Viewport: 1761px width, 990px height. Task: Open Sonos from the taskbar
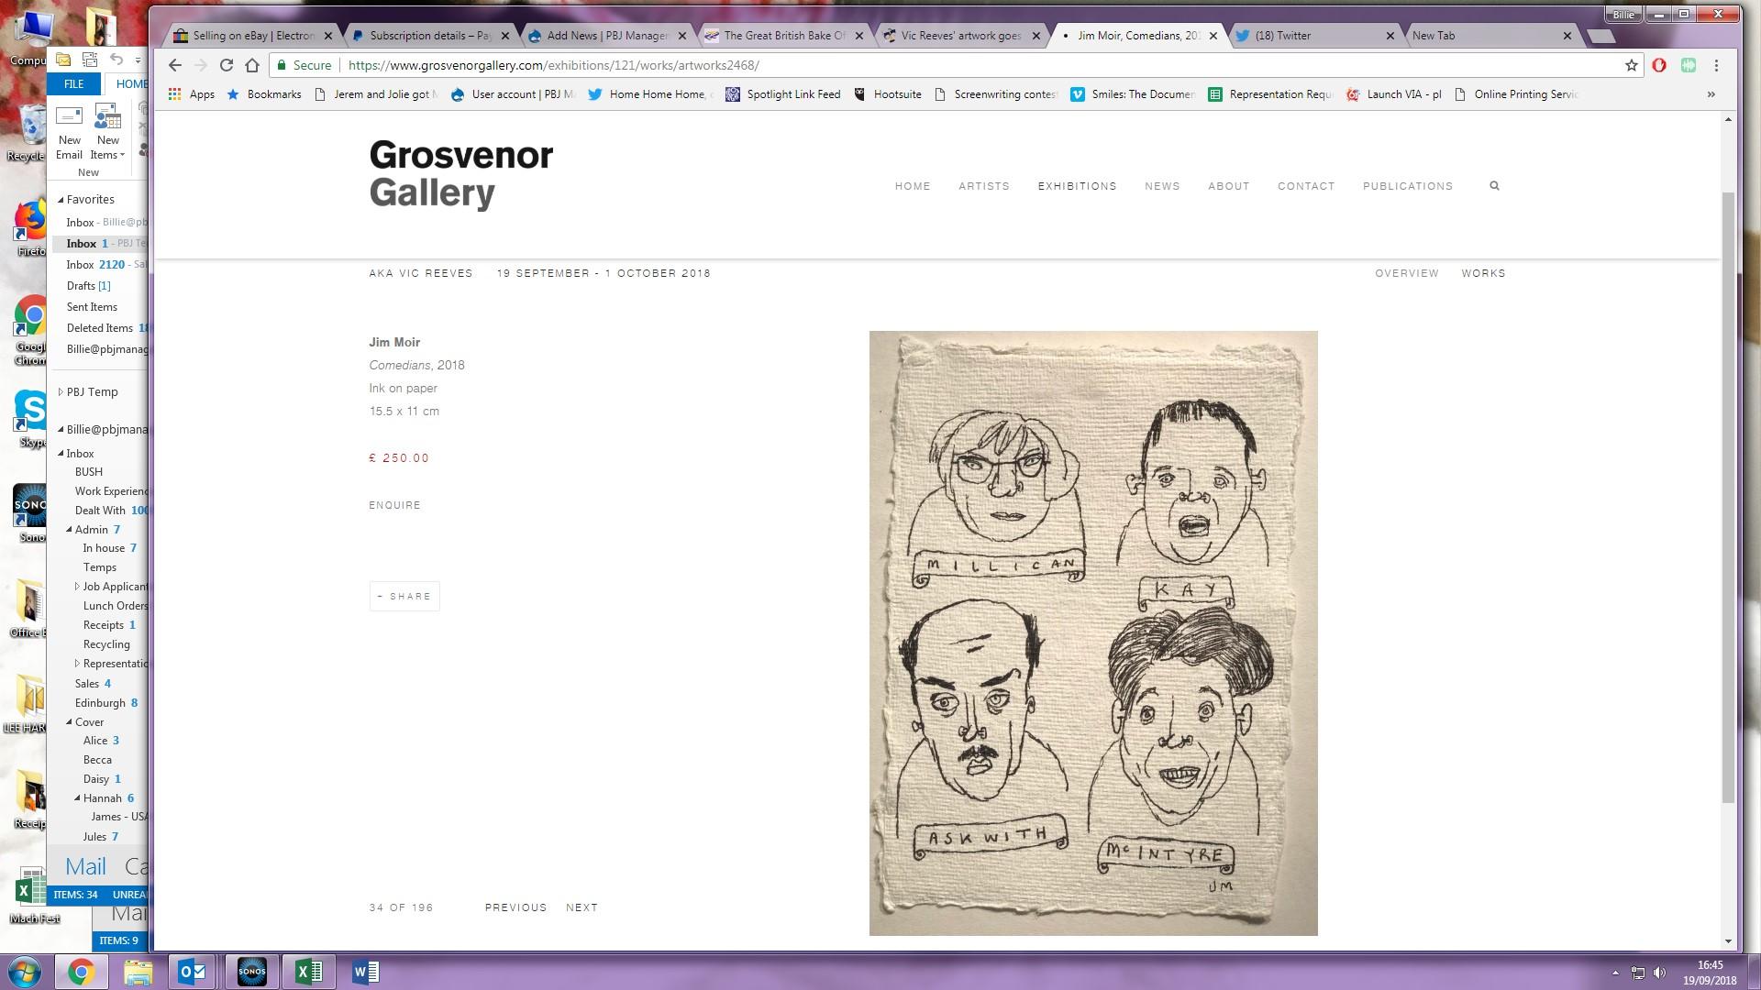point(252,972)
